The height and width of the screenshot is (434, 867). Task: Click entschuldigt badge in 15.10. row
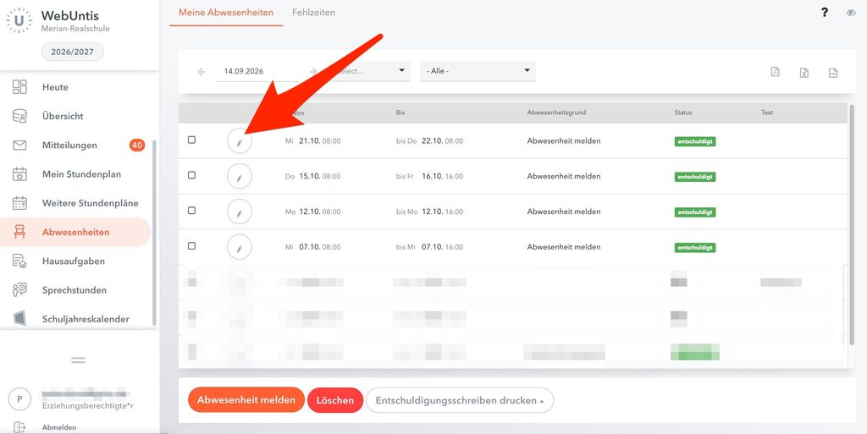tap(695, 177)
